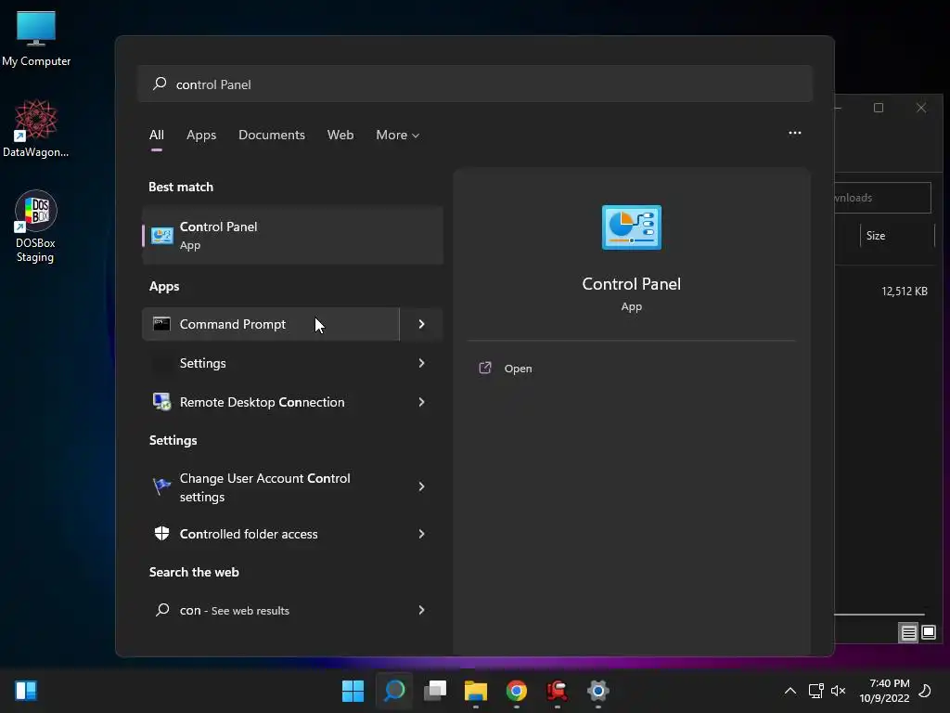The height and width of the screenshot is (713, 950).
Task: Open Widgets button on taskbar left
Action: 26,691
